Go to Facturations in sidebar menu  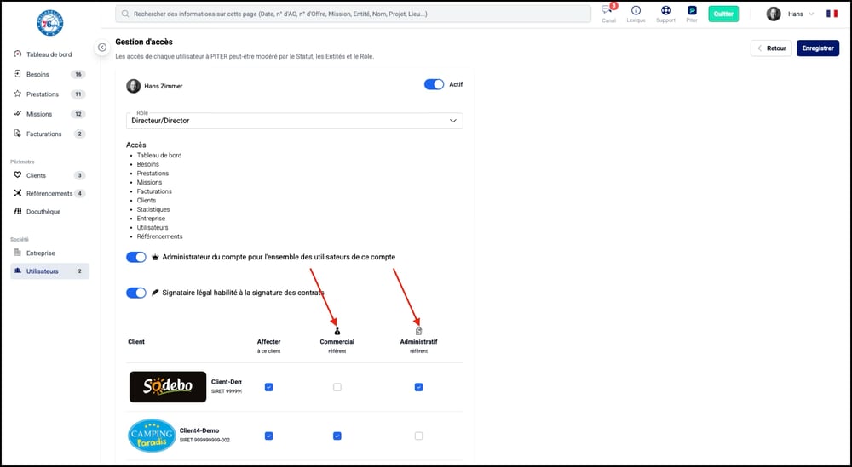tap(43, 134)
